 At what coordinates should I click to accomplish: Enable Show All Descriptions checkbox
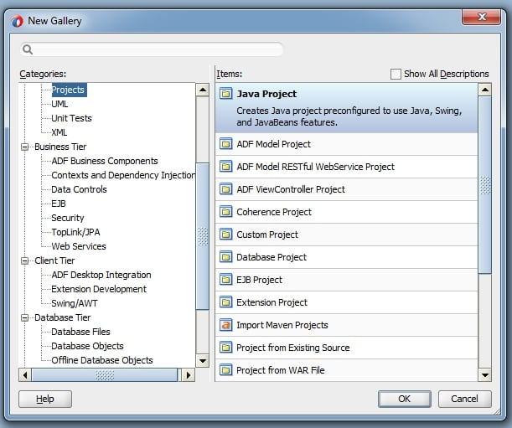396,74
